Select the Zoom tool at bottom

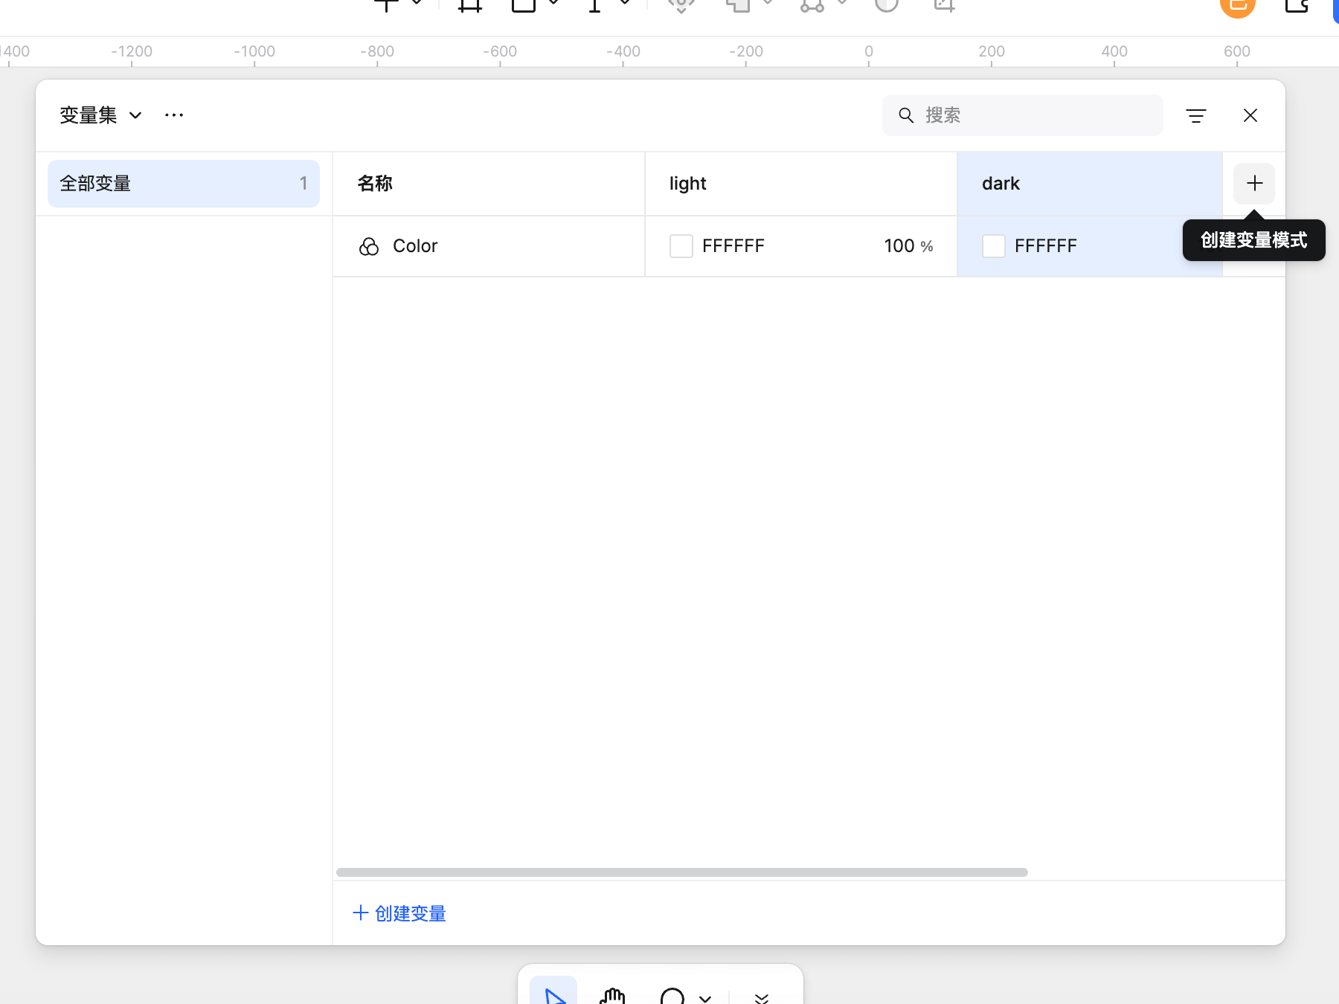(x=672, y=997)
